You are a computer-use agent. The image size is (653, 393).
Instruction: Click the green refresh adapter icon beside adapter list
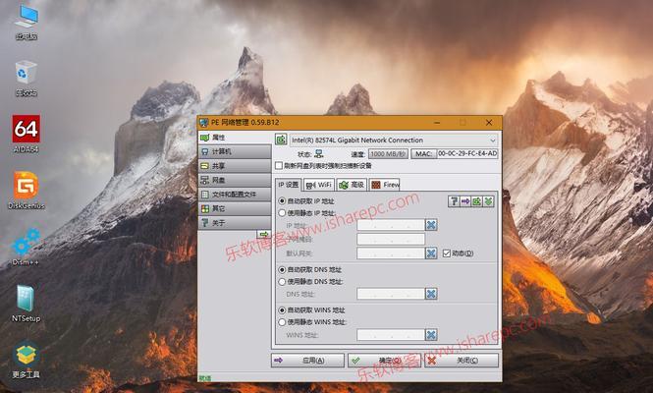click(281, 140)
